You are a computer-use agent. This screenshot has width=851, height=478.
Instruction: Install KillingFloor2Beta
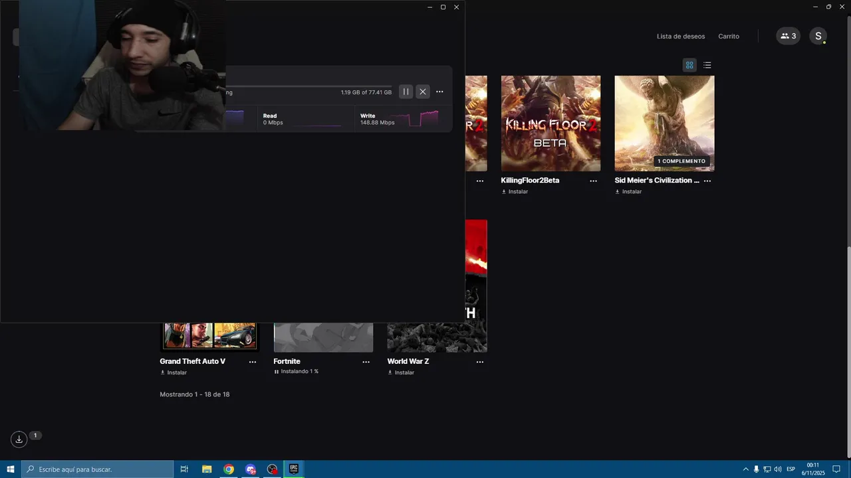pyautogui.click(x=515, y=192)
